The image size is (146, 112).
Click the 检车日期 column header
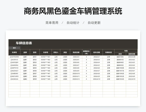(97, 52)
